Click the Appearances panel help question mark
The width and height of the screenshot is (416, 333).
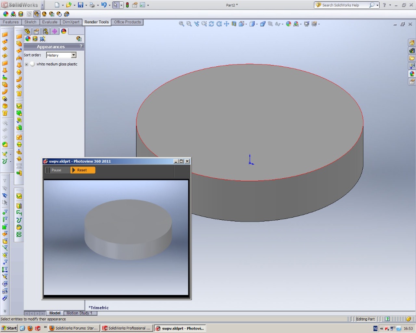click(x=81, y=46)
